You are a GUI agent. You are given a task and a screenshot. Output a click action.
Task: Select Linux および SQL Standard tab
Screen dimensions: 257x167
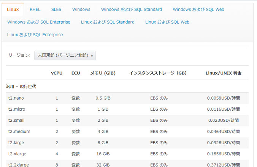(108, 22)
